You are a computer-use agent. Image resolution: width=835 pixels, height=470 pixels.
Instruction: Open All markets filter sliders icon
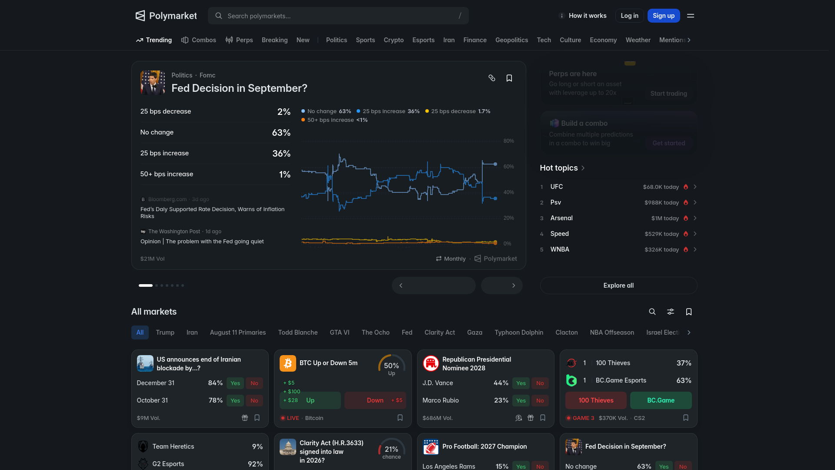[671, 312]
